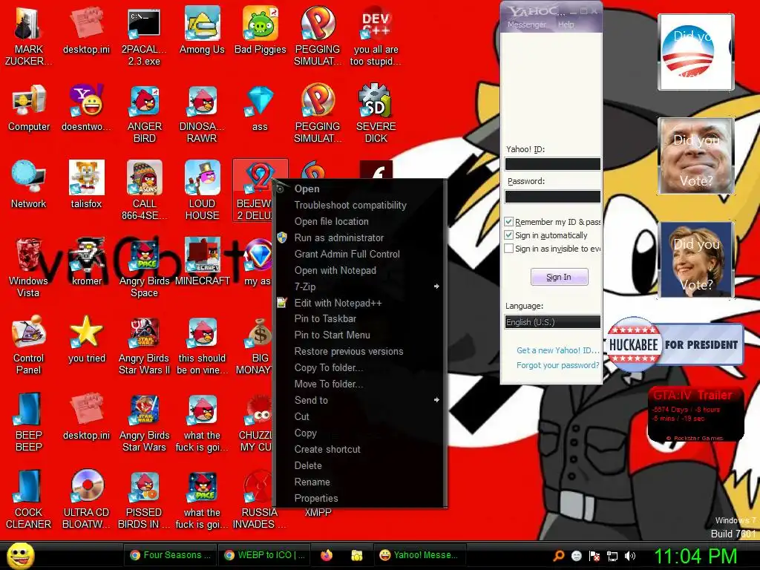Open the MINECRAFT desktop shortcut
Screen dimensions: 760x570
[x=202, y=261]
